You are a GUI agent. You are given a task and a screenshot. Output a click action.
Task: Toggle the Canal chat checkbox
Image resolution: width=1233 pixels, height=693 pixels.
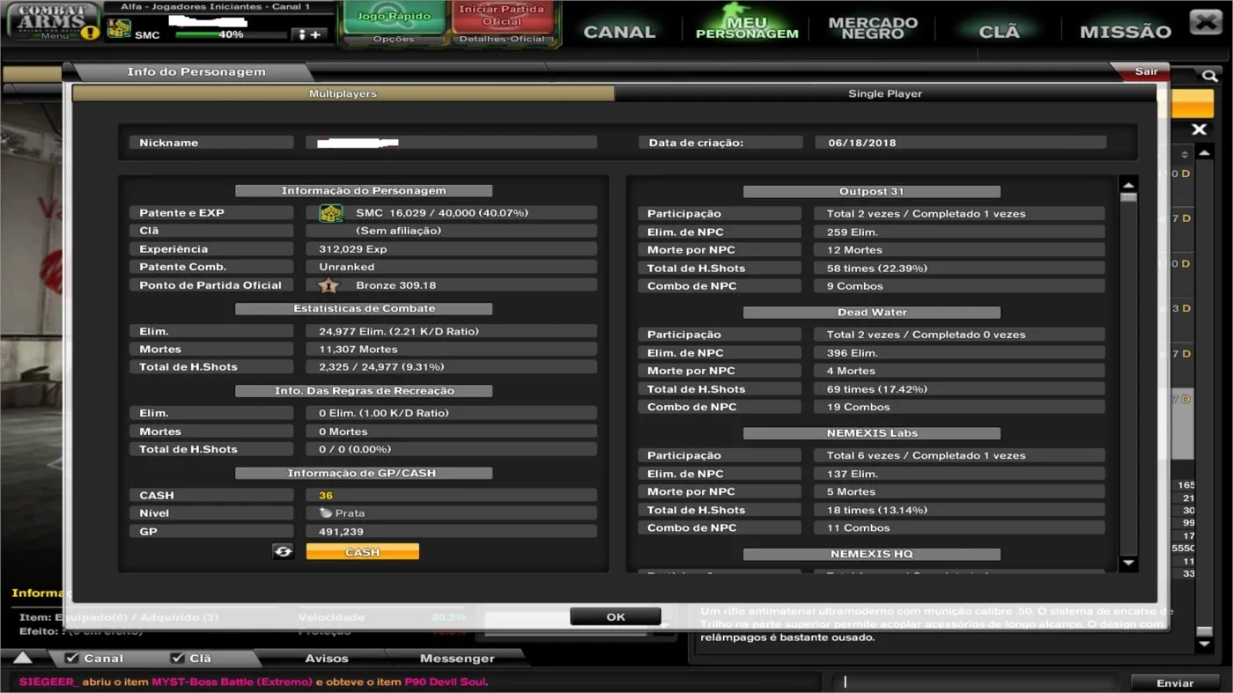72,658
